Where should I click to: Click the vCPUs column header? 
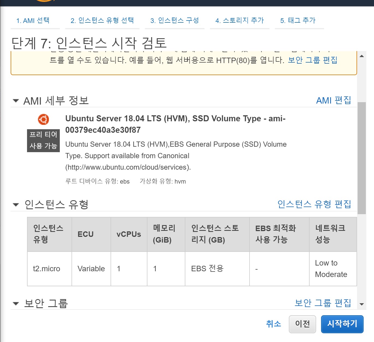coord(129,234)
